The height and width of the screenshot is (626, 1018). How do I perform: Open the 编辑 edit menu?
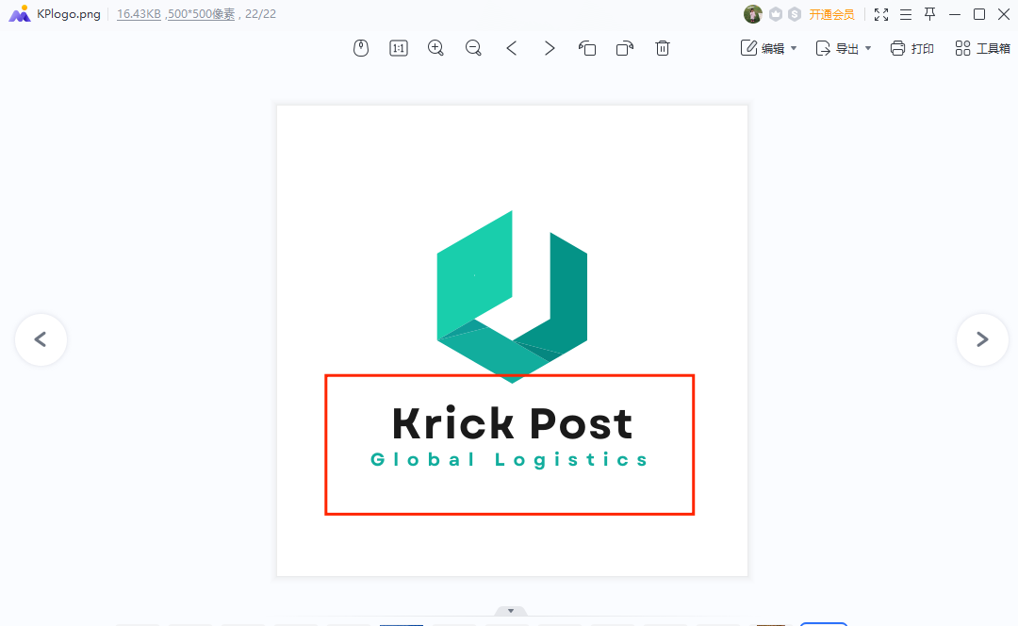point(763,48)
